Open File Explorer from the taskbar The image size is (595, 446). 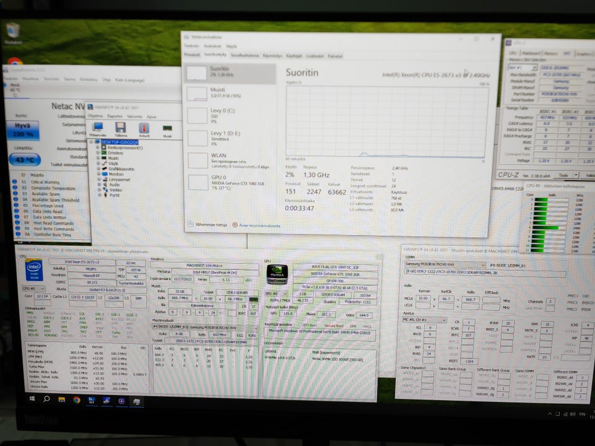coord(61,400)
